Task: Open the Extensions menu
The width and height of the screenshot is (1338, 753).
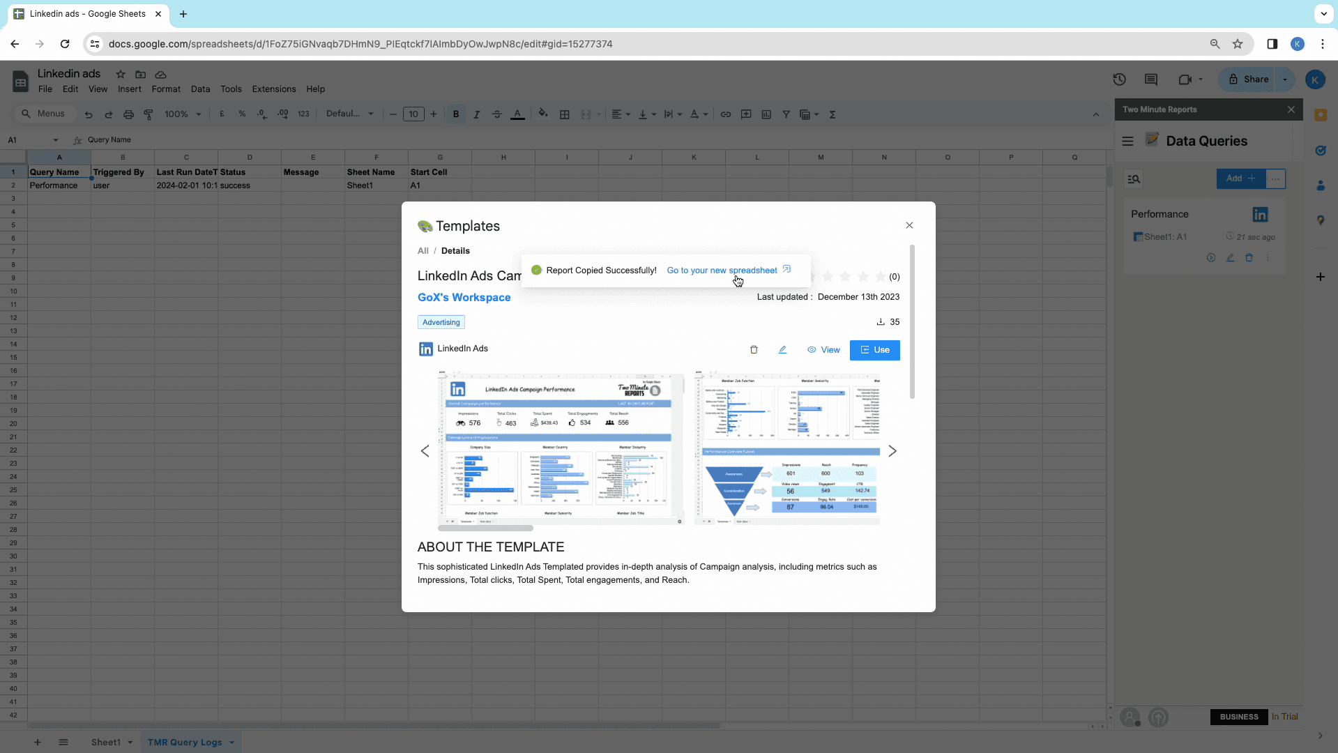Action: tap(274, 89)
